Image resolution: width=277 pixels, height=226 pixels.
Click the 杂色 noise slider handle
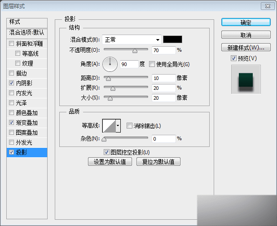point(104,140)
